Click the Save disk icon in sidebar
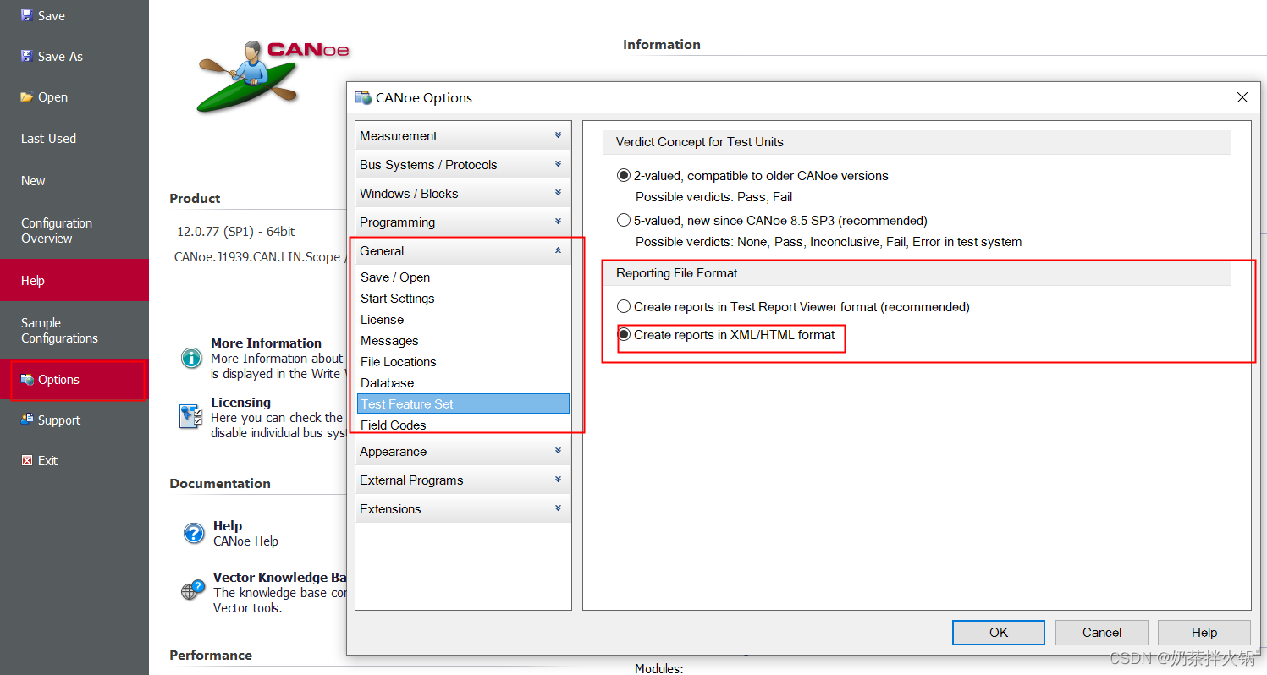This screenshot has height=675, width=1267. (x=27, y=16)
